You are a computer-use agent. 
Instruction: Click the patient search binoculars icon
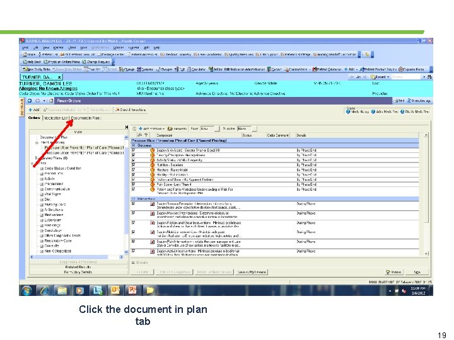429,77
